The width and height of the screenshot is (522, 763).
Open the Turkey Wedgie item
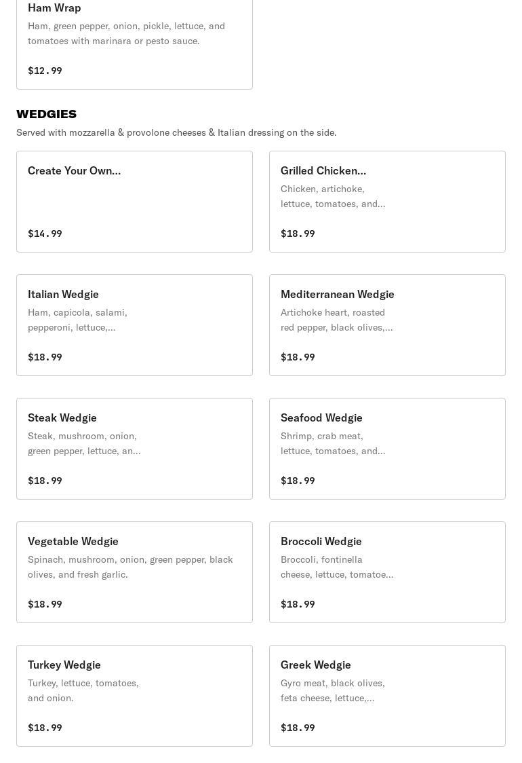point(134,695)
